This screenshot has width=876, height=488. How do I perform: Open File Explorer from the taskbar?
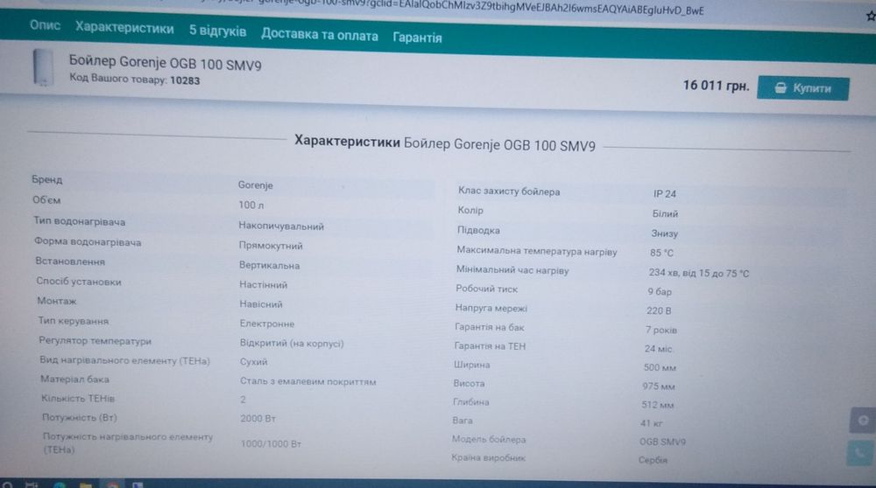point(86,485)
